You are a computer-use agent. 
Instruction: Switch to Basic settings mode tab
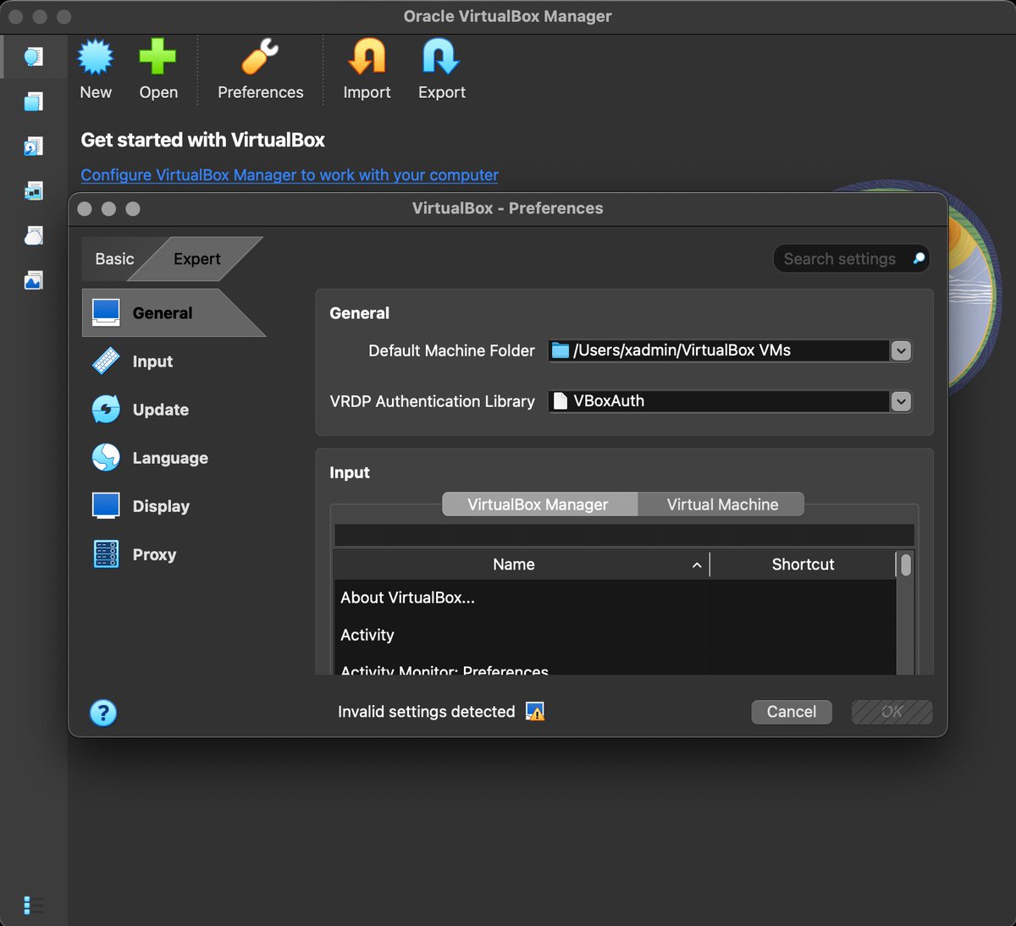(114, 259)
